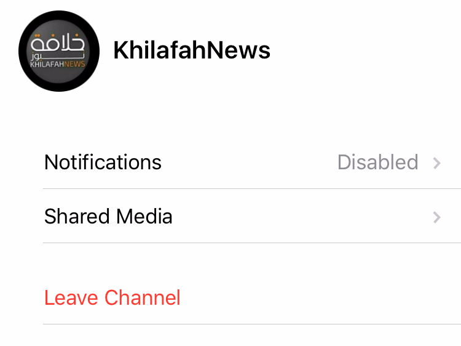This screenshot has width=461, height=346.
Task: Open the KhilafahNews channel avatar
Action: (59, 51)
